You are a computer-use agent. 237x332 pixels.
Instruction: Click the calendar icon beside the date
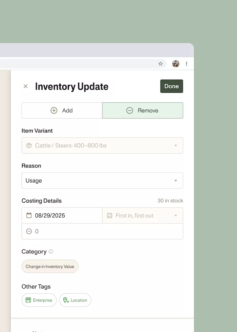tap(29, 215)
